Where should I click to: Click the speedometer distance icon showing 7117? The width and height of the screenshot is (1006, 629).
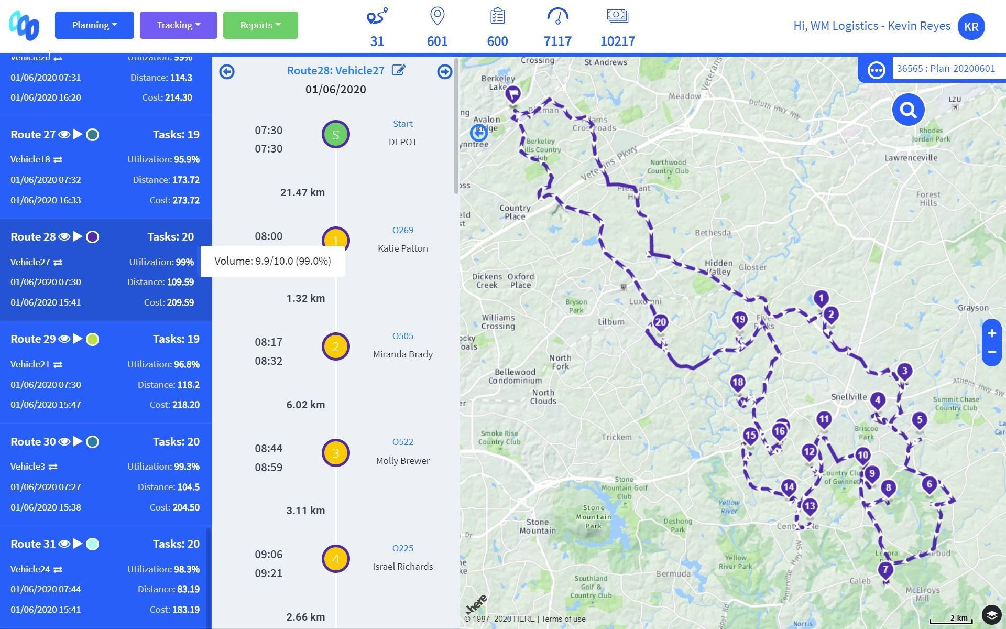(557, 16)
